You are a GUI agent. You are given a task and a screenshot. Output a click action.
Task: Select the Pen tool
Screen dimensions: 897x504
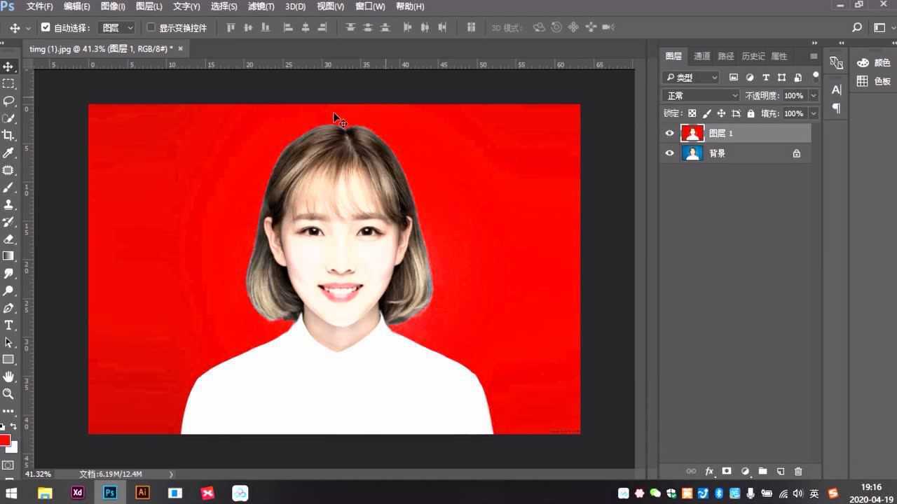8,308
